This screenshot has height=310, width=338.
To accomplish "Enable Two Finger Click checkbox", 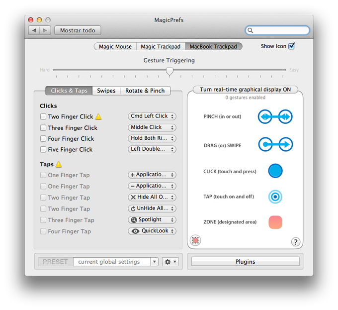I will coord(43,116).
